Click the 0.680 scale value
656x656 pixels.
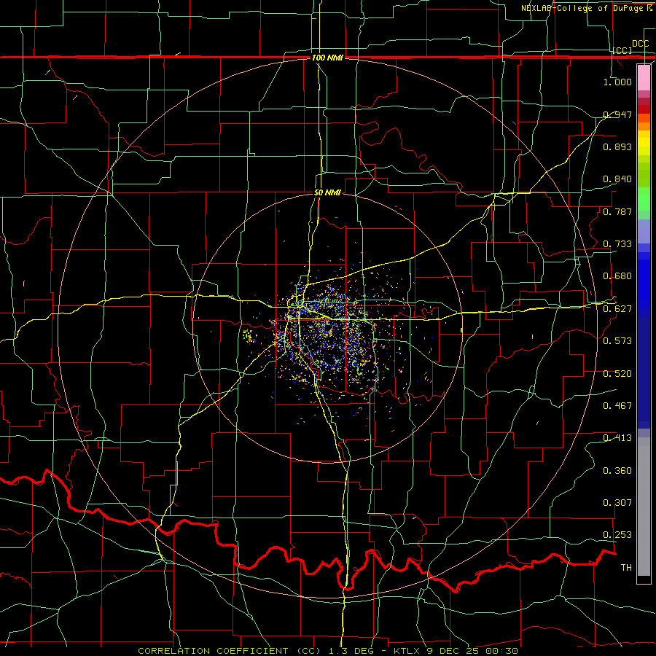click(617, 276)
